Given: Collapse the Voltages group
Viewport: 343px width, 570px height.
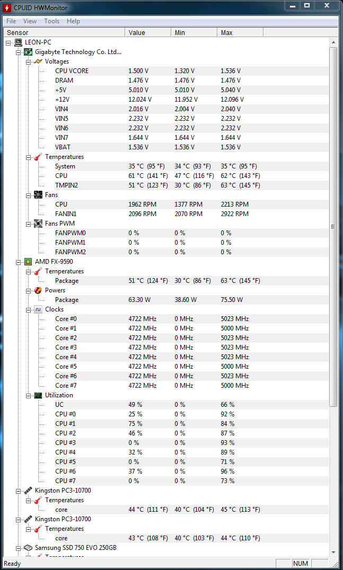Looking at the screenshot, I should point(29,62).
